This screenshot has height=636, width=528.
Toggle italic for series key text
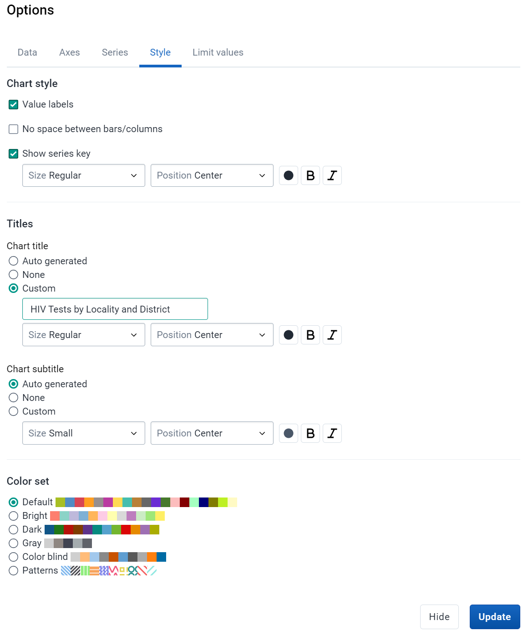pos(332,175)
